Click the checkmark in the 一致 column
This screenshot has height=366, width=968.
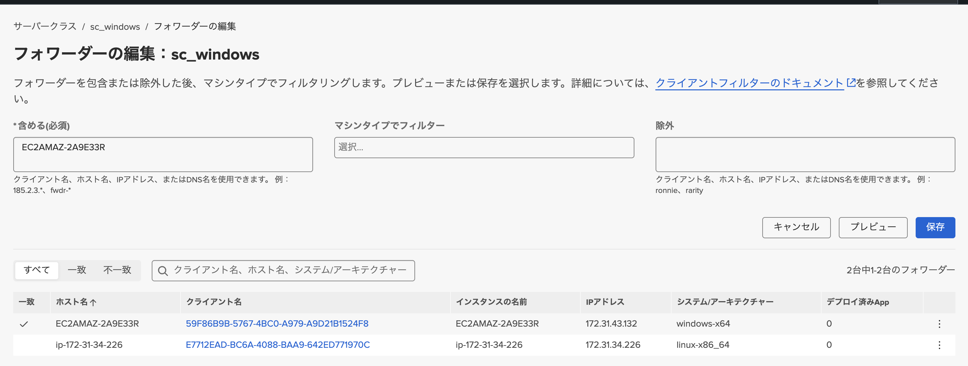click(25, 323)
